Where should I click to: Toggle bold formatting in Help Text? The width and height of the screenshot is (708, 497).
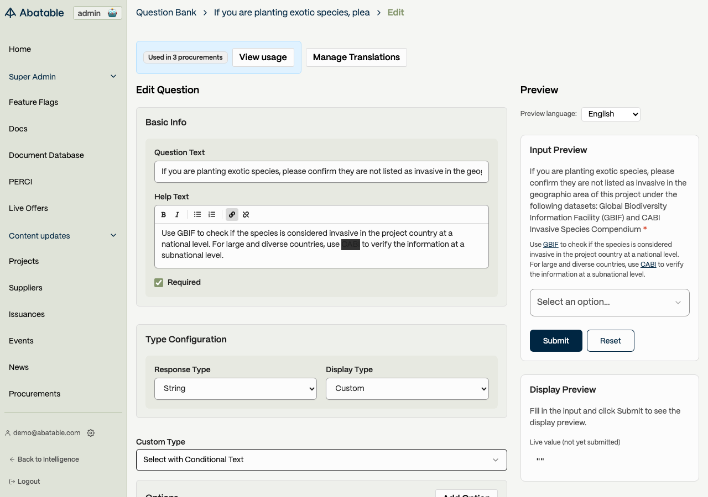click(x=164, y=215)
